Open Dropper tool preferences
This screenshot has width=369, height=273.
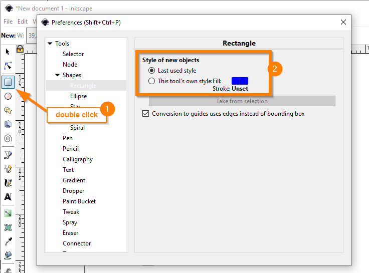pos(73,191)
